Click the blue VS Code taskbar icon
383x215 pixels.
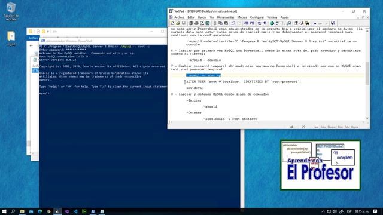[75, 211]
